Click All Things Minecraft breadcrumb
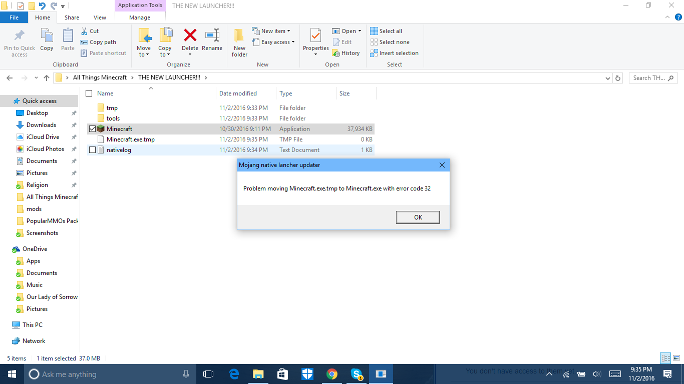This screenshot has width=684, height=384. 100,77
